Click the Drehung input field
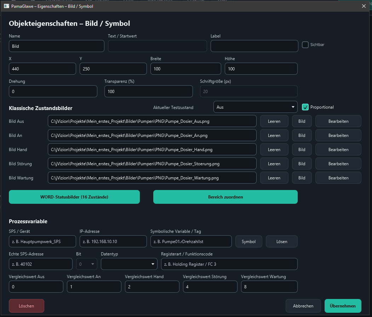The height and width of the screenshot is (317, 372). coord(53,91)
